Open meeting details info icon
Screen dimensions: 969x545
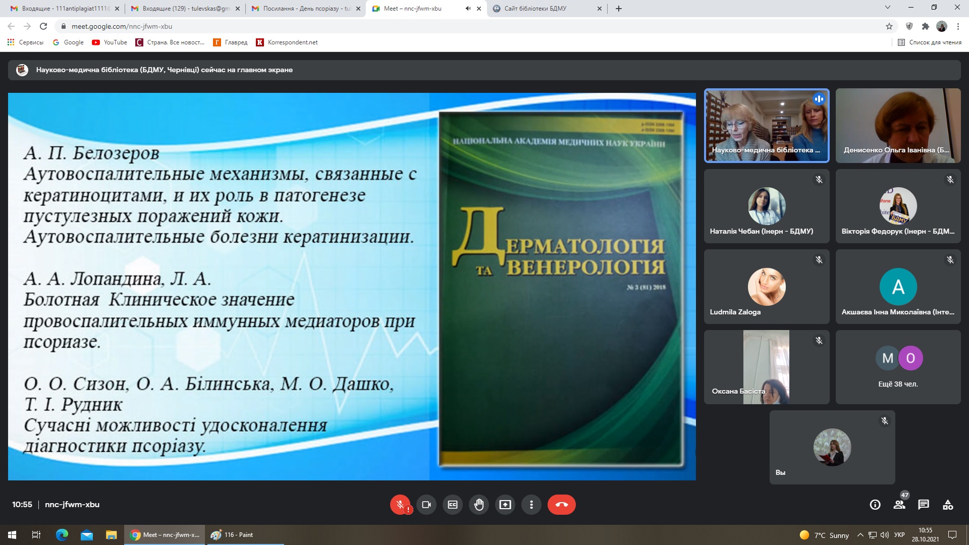coord(875,505)
